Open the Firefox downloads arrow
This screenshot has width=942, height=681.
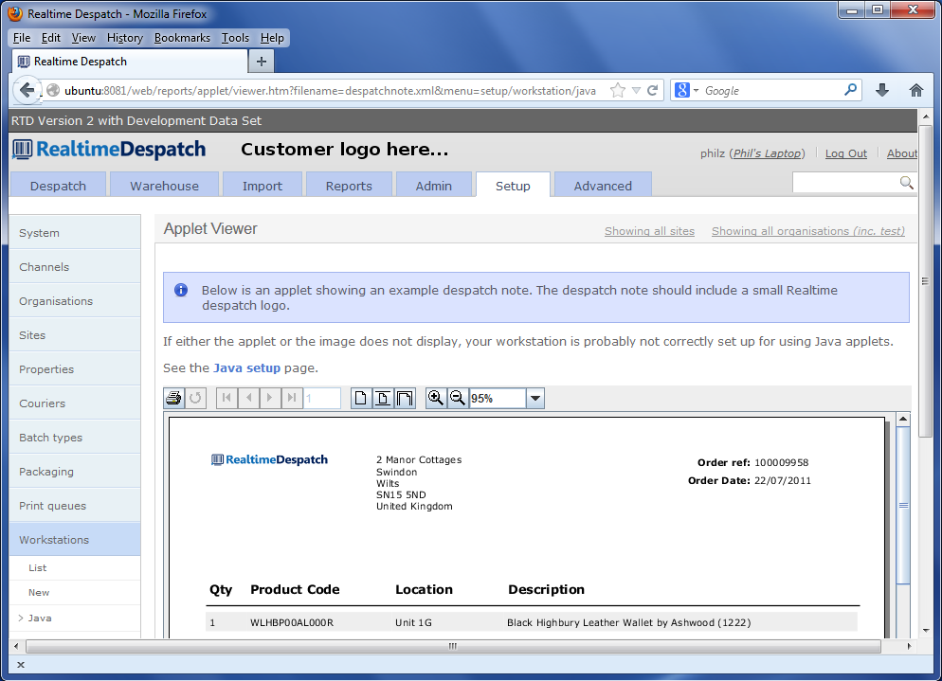point(882,90)
